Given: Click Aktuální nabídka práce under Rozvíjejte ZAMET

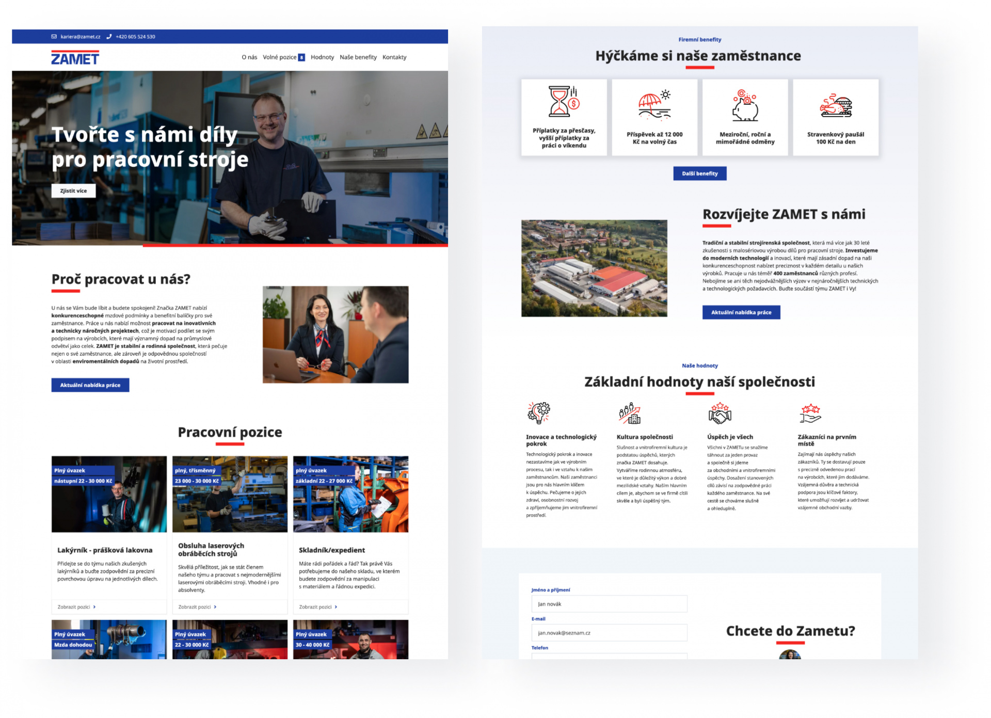Looking at the screenshot, I should coord(741,312).
